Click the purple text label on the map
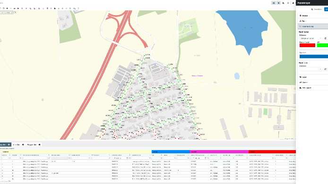Screen dimensions: 328x184 click(197, 76)
